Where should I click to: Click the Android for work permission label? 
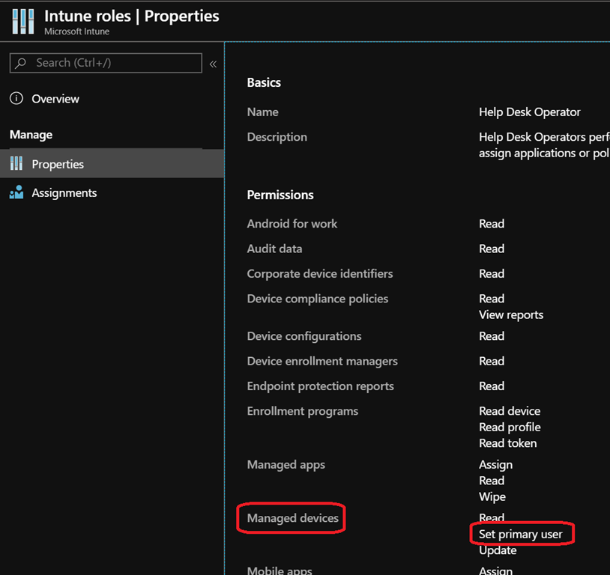[292, 223]
